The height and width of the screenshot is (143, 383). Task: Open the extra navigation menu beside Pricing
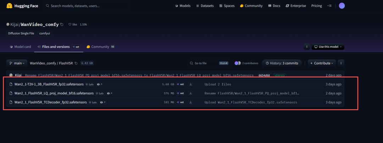[x=330, y=6]
